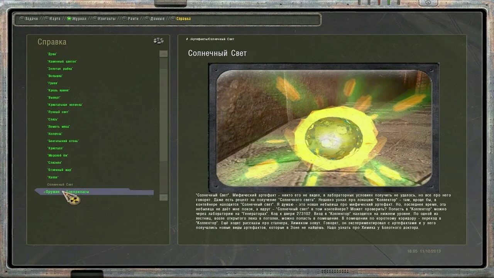Select the "Слизняк" entry
The image size is (494, 278).
[54, 163]
